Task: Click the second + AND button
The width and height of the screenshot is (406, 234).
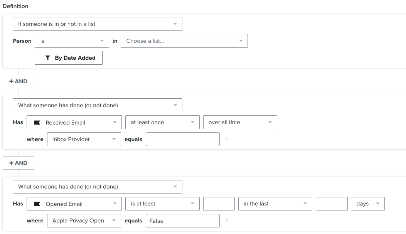Action: pyautogui.click(x=18, y=163)
